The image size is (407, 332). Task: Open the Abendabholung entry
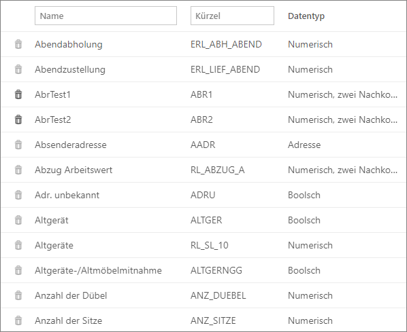coord(69,44)
